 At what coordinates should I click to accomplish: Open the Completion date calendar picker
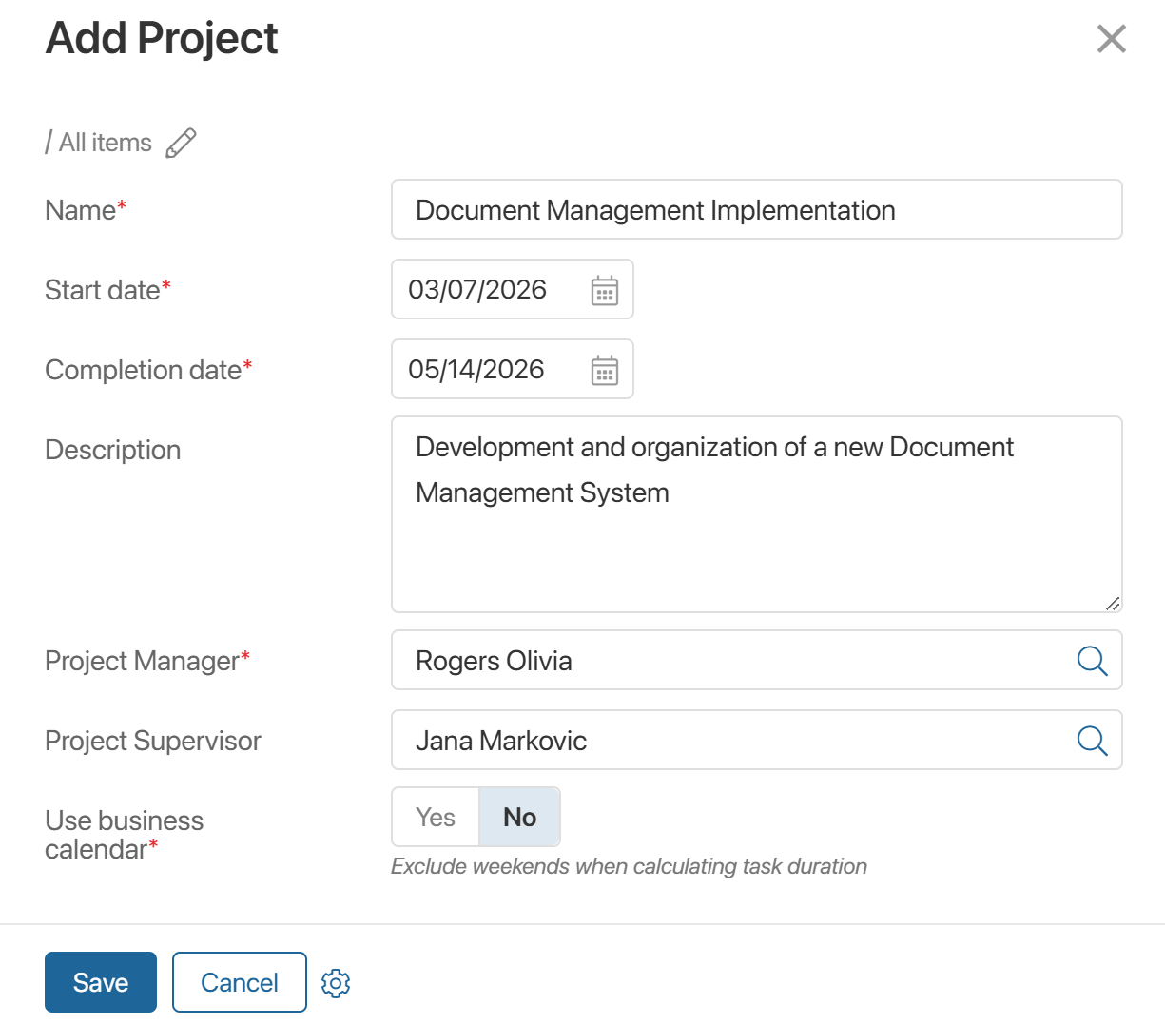[605, 370]
